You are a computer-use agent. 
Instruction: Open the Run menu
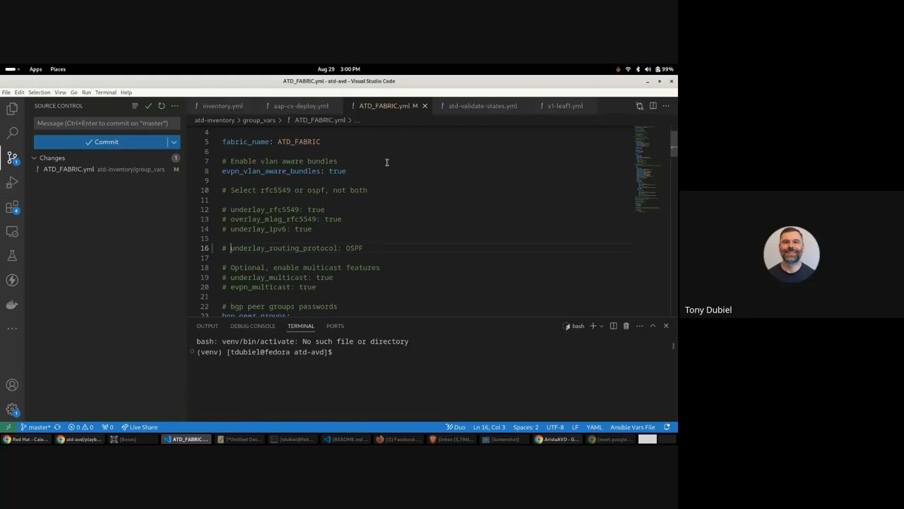(x=86, y=93)
